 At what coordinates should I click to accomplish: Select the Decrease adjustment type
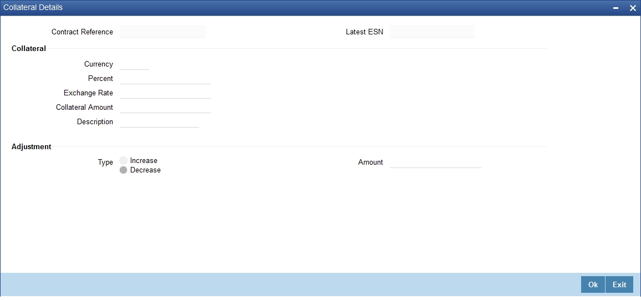click(123, 170)
